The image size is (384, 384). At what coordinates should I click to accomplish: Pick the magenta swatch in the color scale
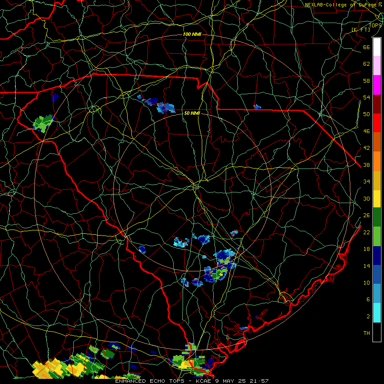click(377, 85)
